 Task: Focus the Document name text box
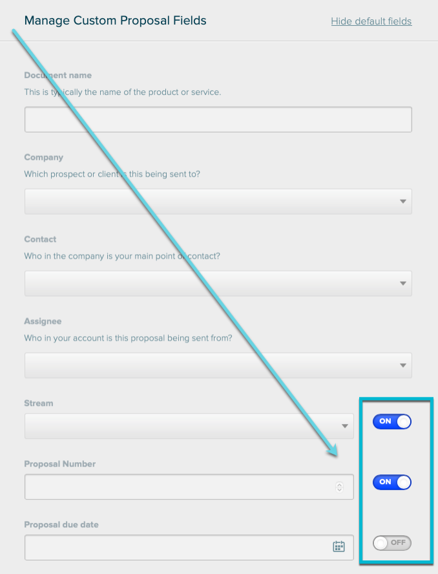(x=218, y=120)
